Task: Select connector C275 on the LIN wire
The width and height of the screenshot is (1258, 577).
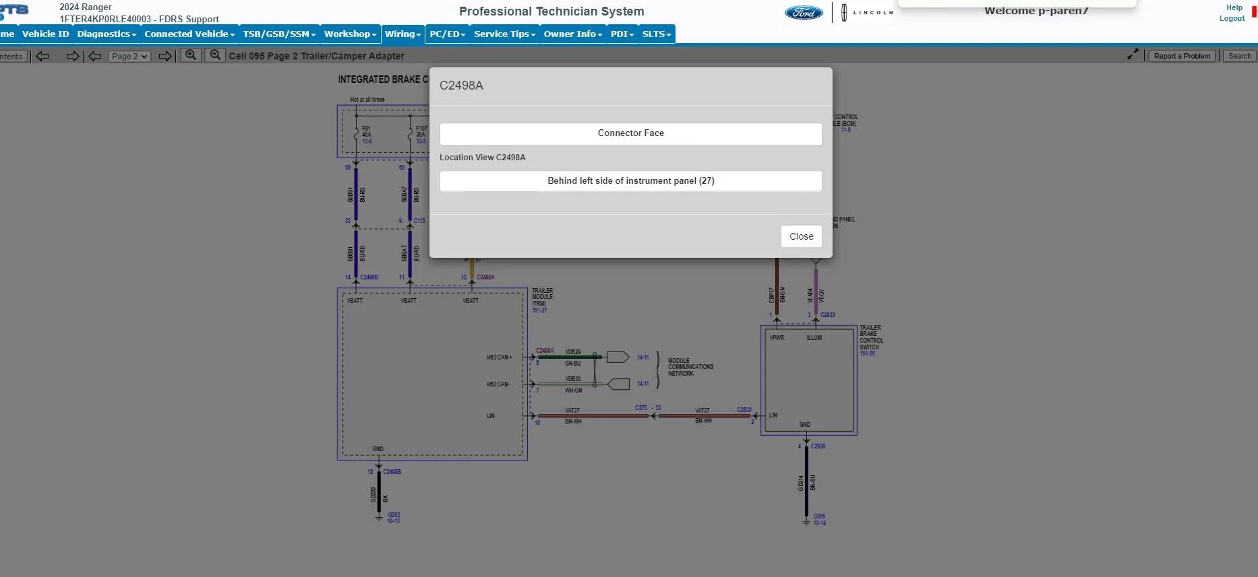Action: 641,408
